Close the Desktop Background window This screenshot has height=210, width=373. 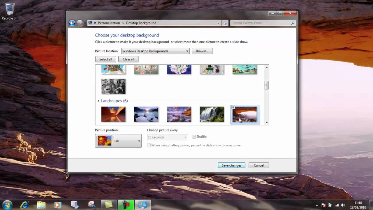291,13
